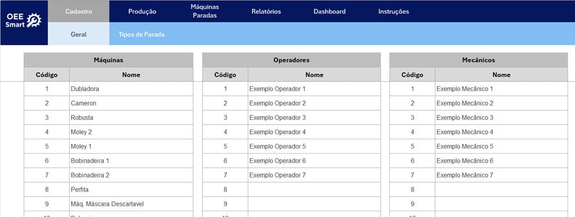Screen dimensions: 575x217
Task: Click Exemplo Operador 6 cell
Action: pyautogui.click(x=314, y=161)
